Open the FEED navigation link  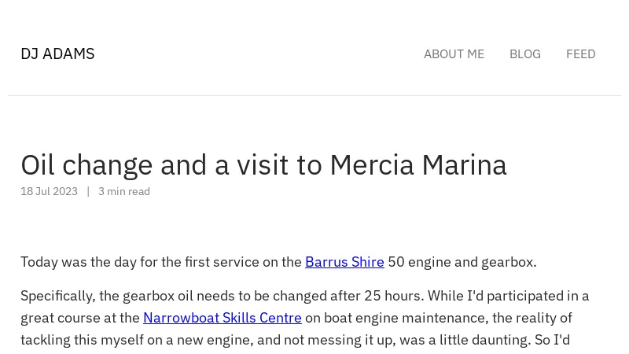point(580,54)
